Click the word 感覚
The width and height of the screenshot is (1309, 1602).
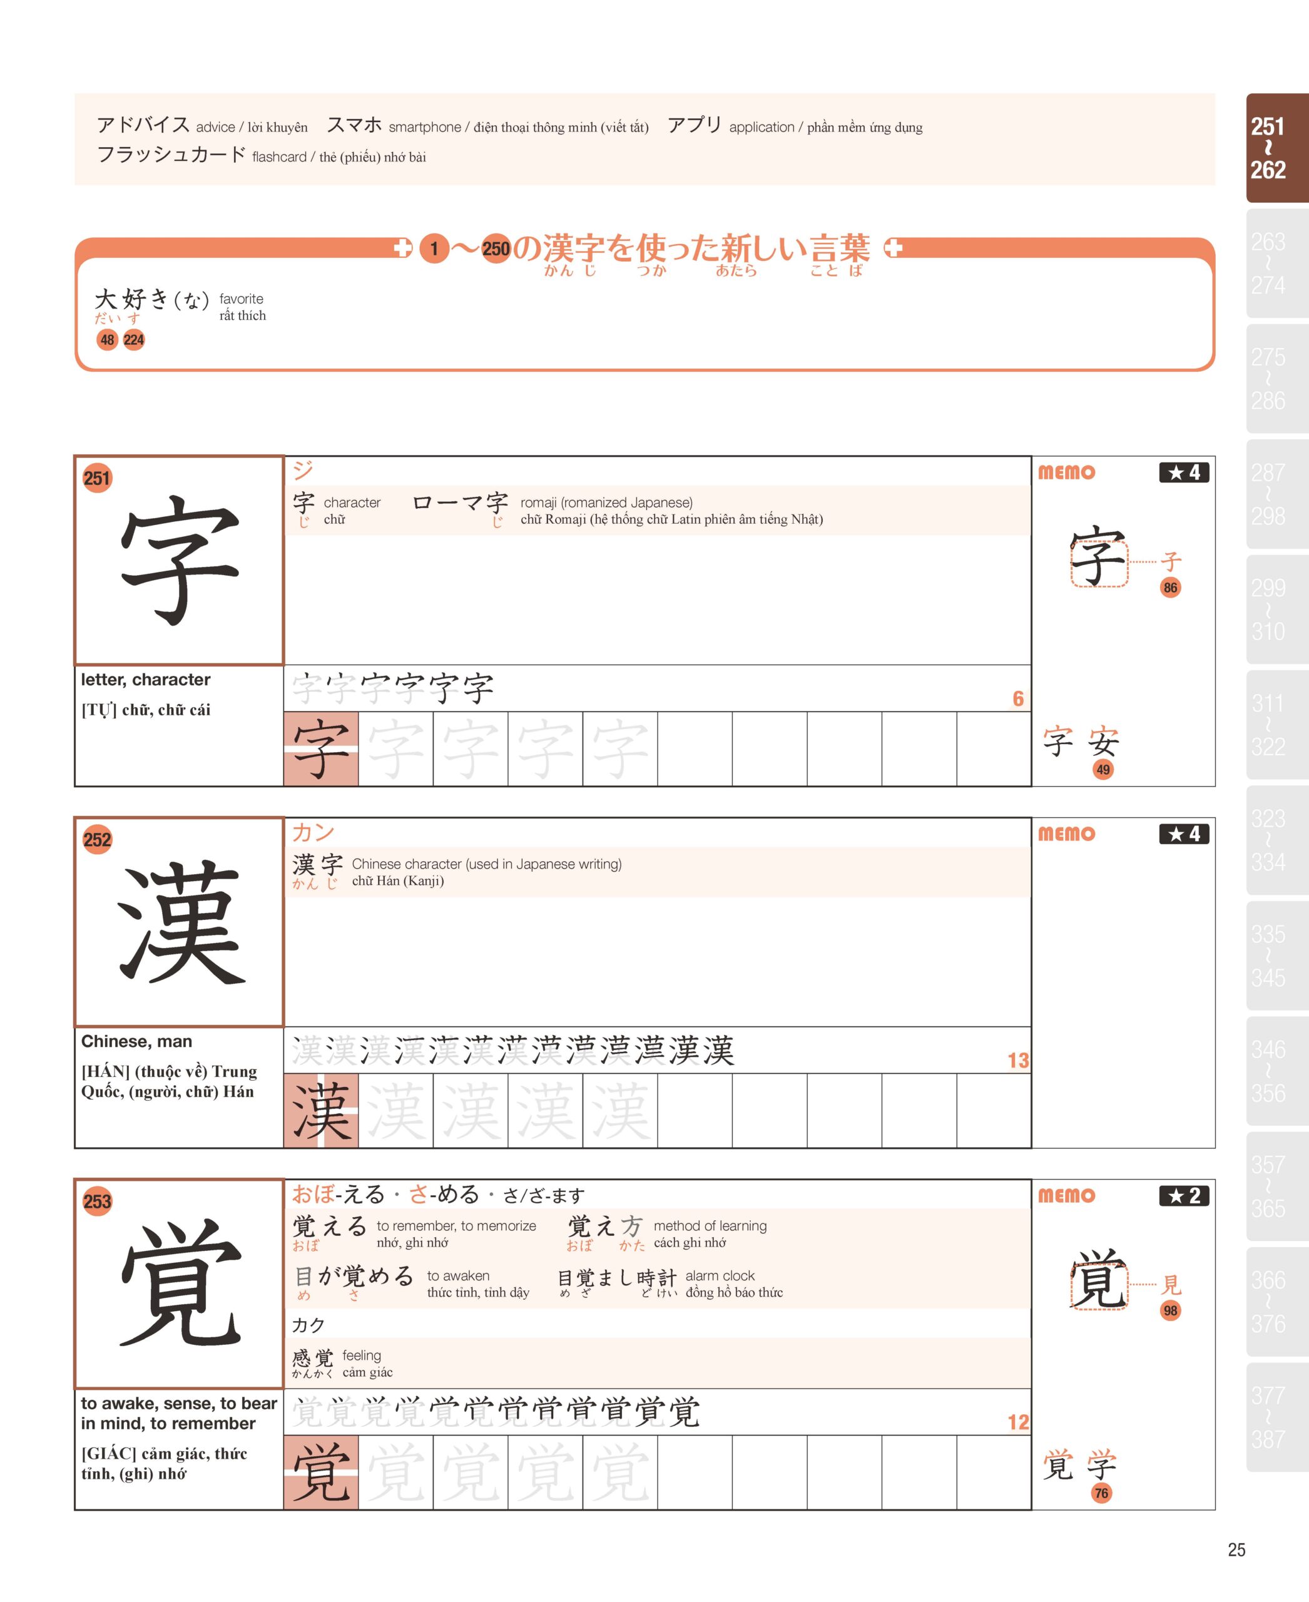[x=313, y=1359]
